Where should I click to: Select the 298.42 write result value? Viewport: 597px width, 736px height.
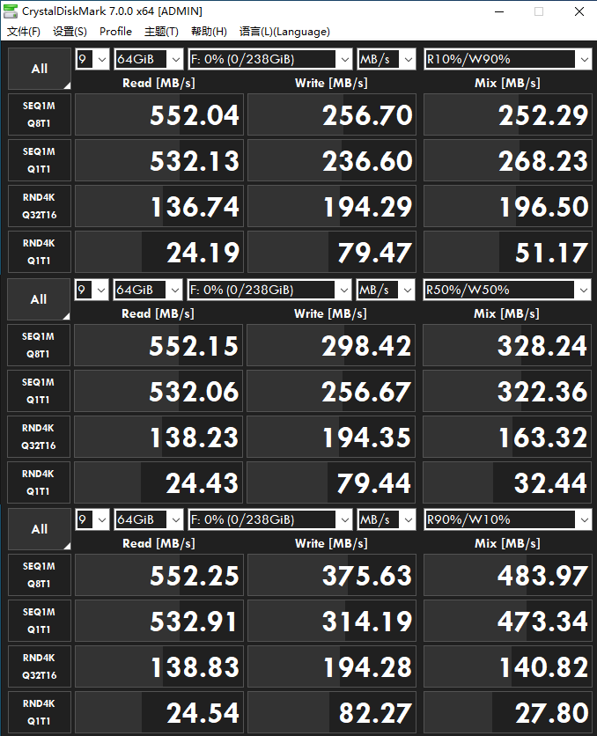(331, 345)
